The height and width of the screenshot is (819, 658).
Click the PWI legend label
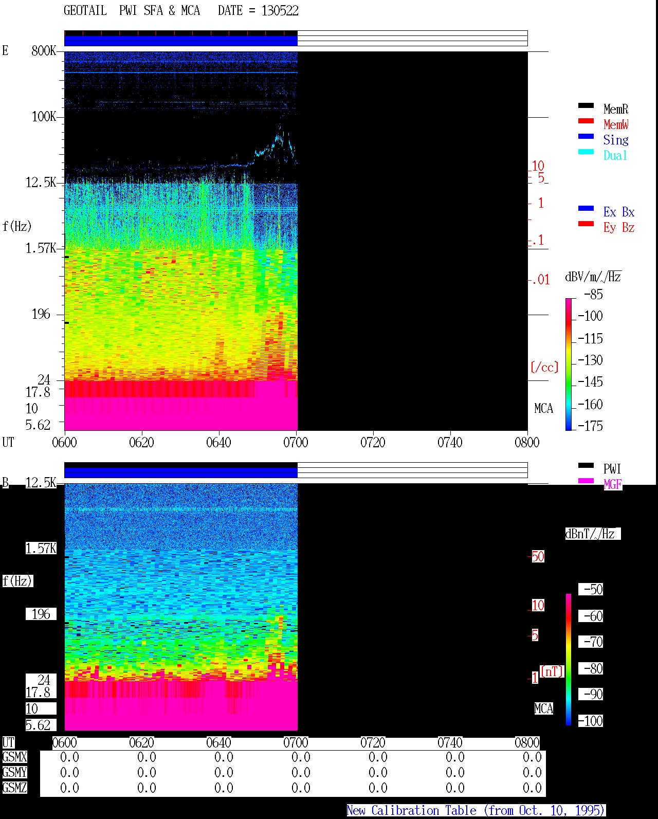tap(612, 469)
